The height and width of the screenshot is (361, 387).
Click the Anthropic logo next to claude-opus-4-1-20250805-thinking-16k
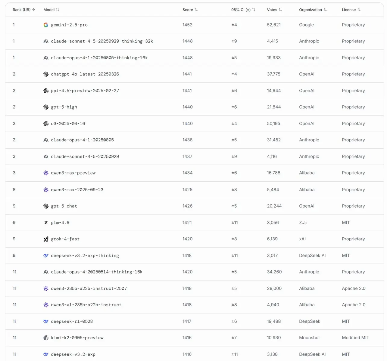pos(46,58)
